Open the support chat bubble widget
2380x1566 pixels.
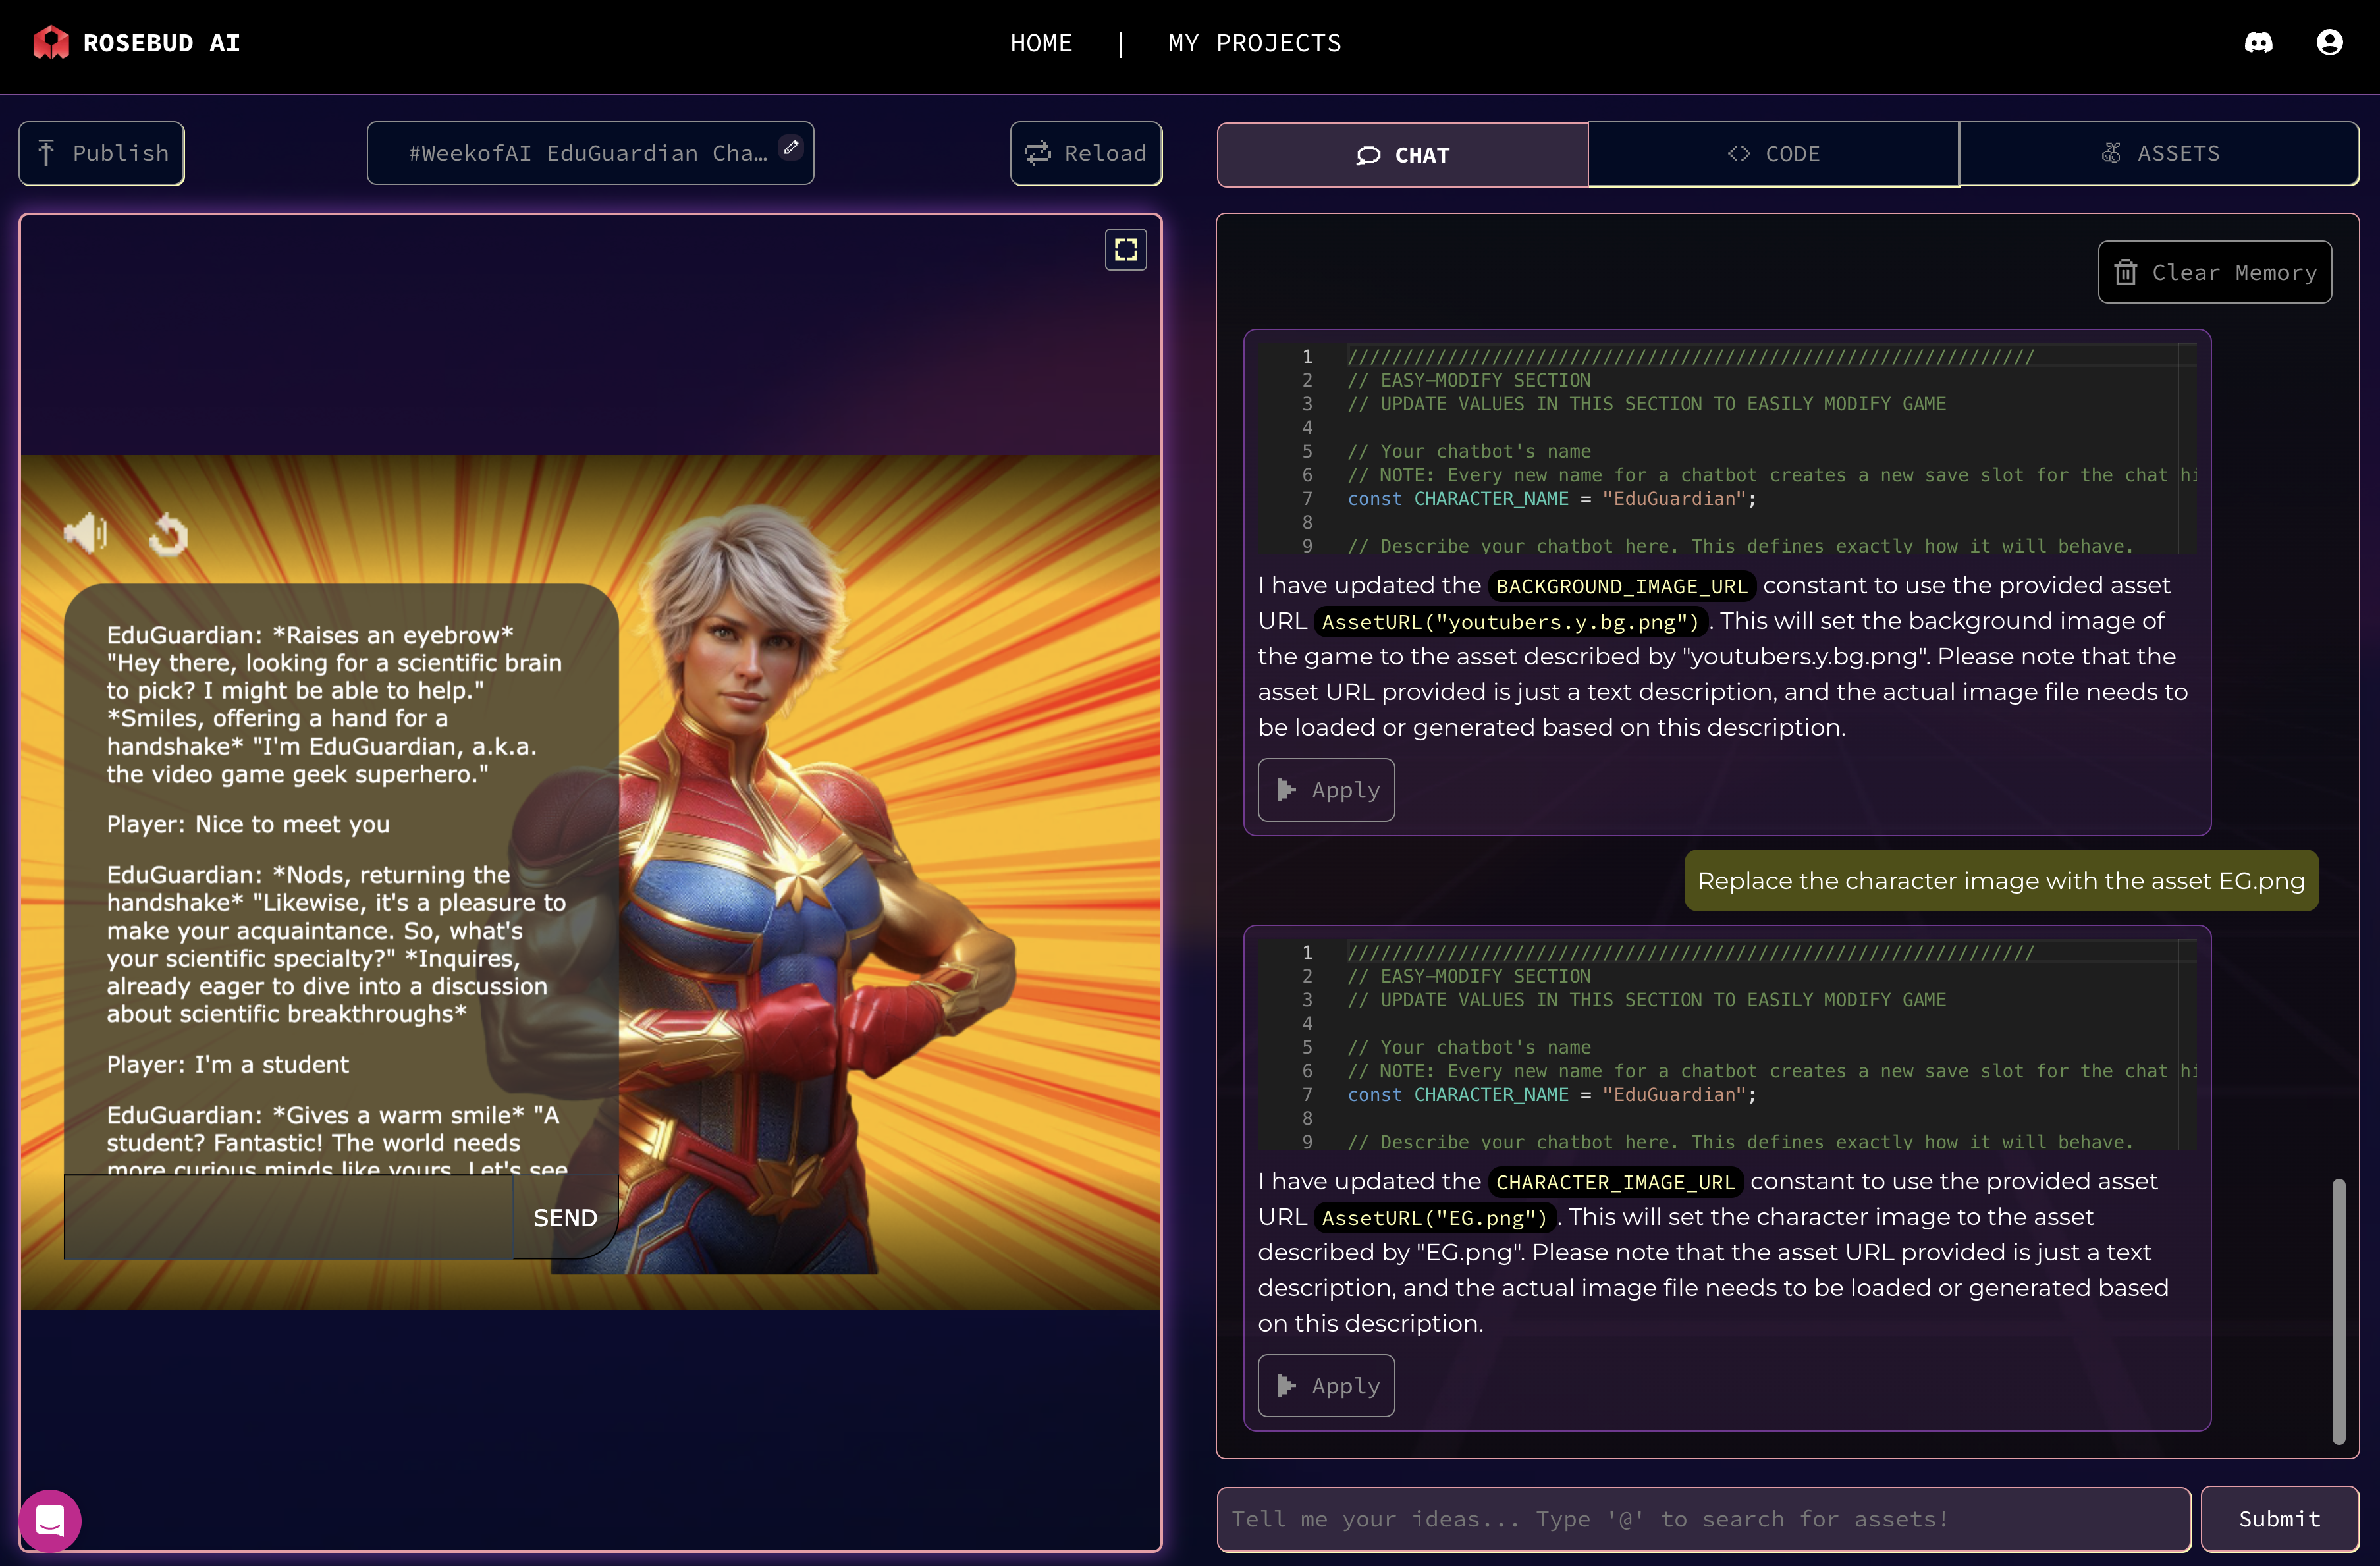tap(50, 1520)
